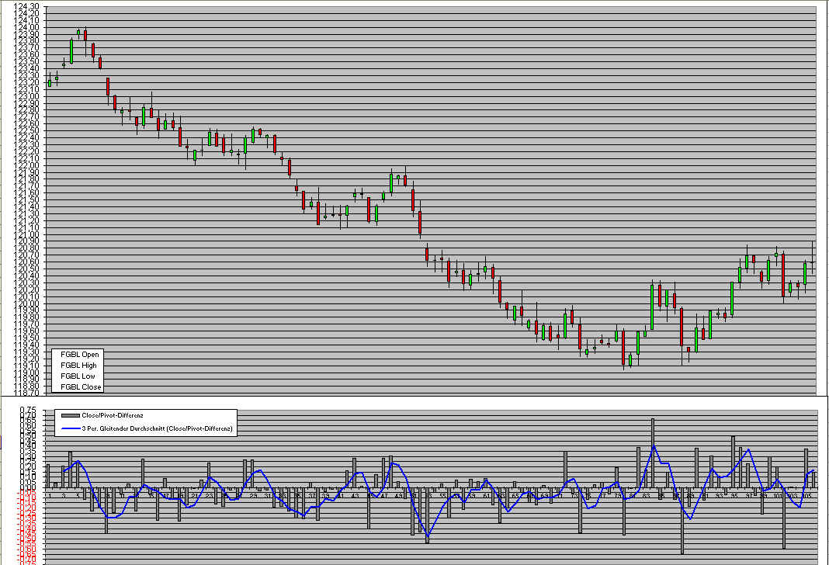Screen dimensions: 829x565
Task: Click x-axis label 103 in lower chart
Action: pyautogui.click(x=792, y=496)
